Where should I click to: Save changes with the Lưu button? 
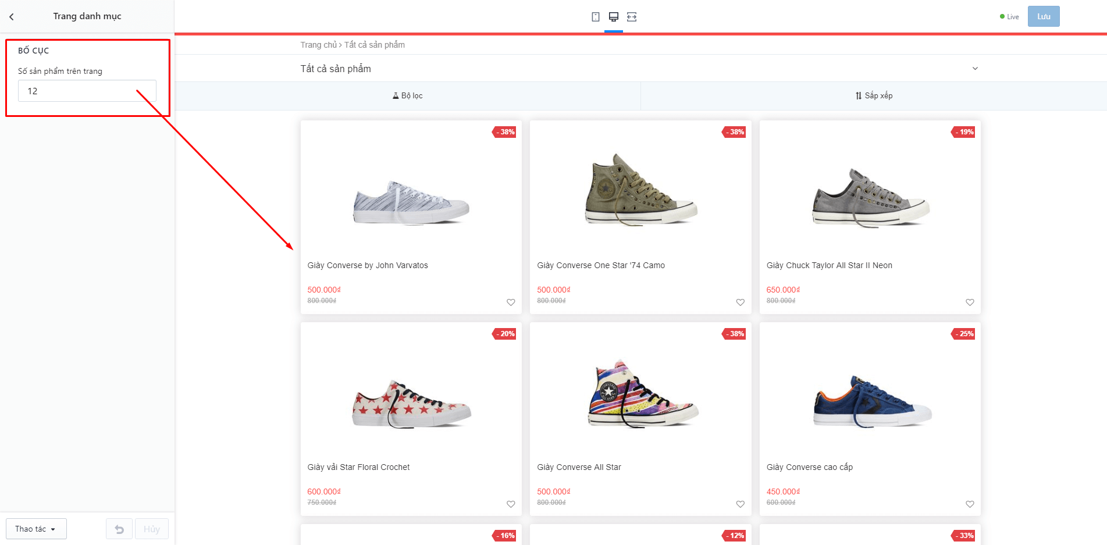coord(1044,16)
